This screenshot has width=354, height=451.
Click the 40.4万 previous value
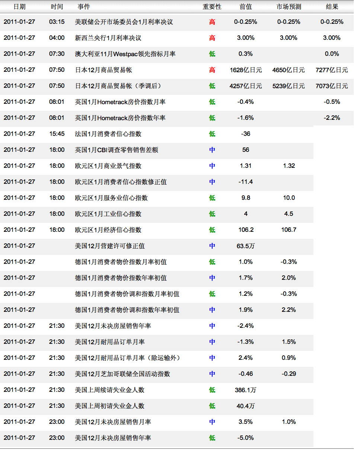(246, 406)
